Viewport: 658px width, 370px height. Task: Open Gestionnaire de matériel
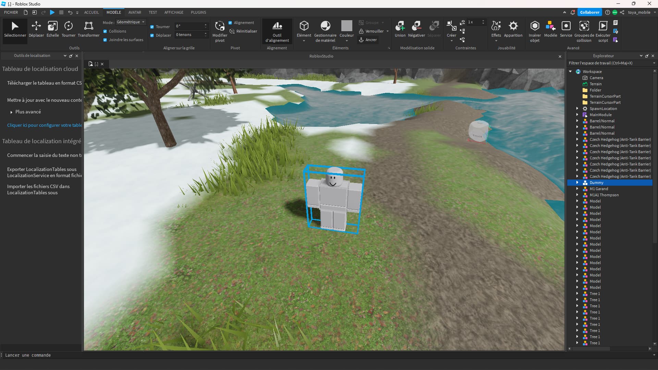[x=325, y=31]
